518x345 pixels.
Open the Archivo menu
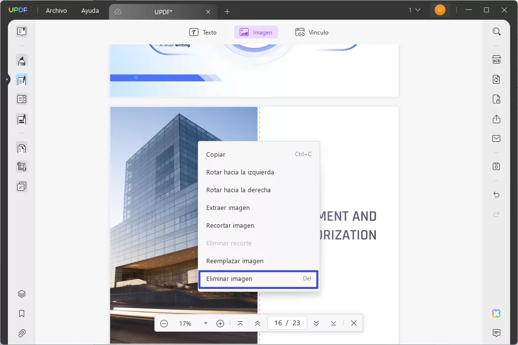click(56, 10)
